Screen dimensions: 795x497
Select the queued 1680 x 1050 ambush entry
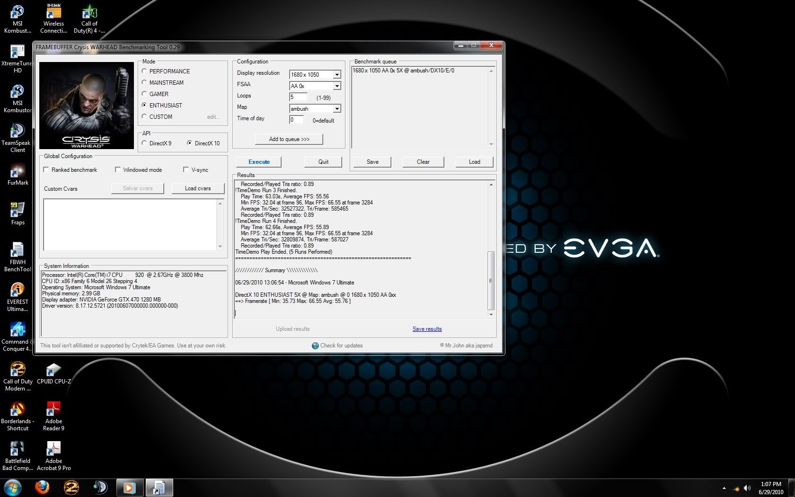(404, 71)
